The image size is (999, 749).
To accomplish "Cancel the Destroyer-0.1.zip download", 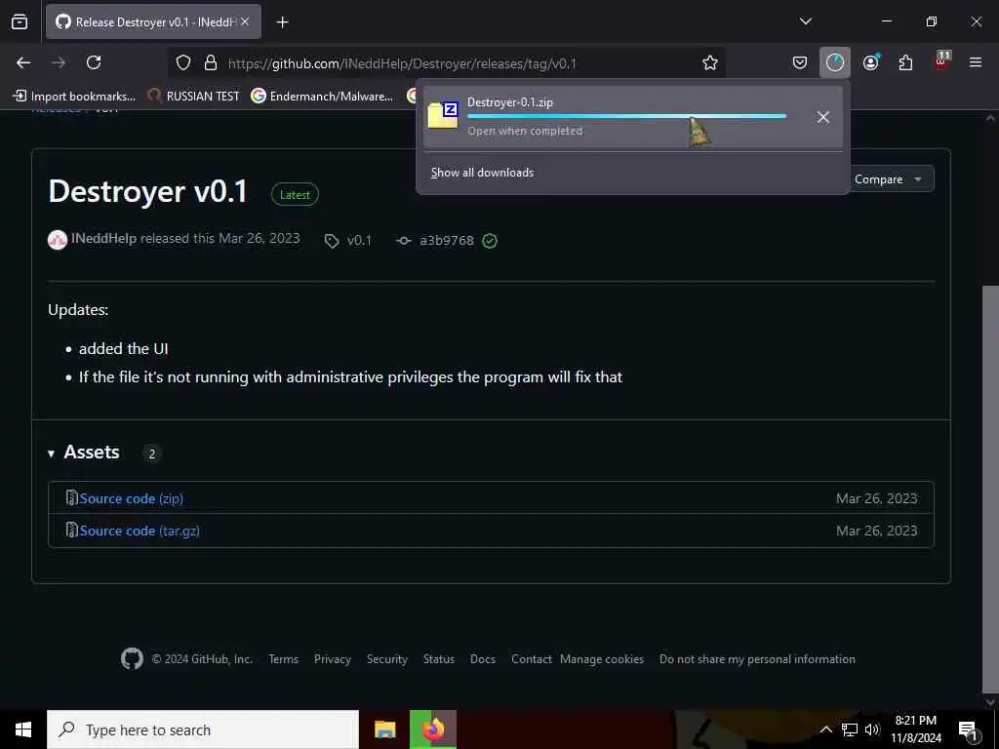I will pyautogui.click(x=823, y=117).
